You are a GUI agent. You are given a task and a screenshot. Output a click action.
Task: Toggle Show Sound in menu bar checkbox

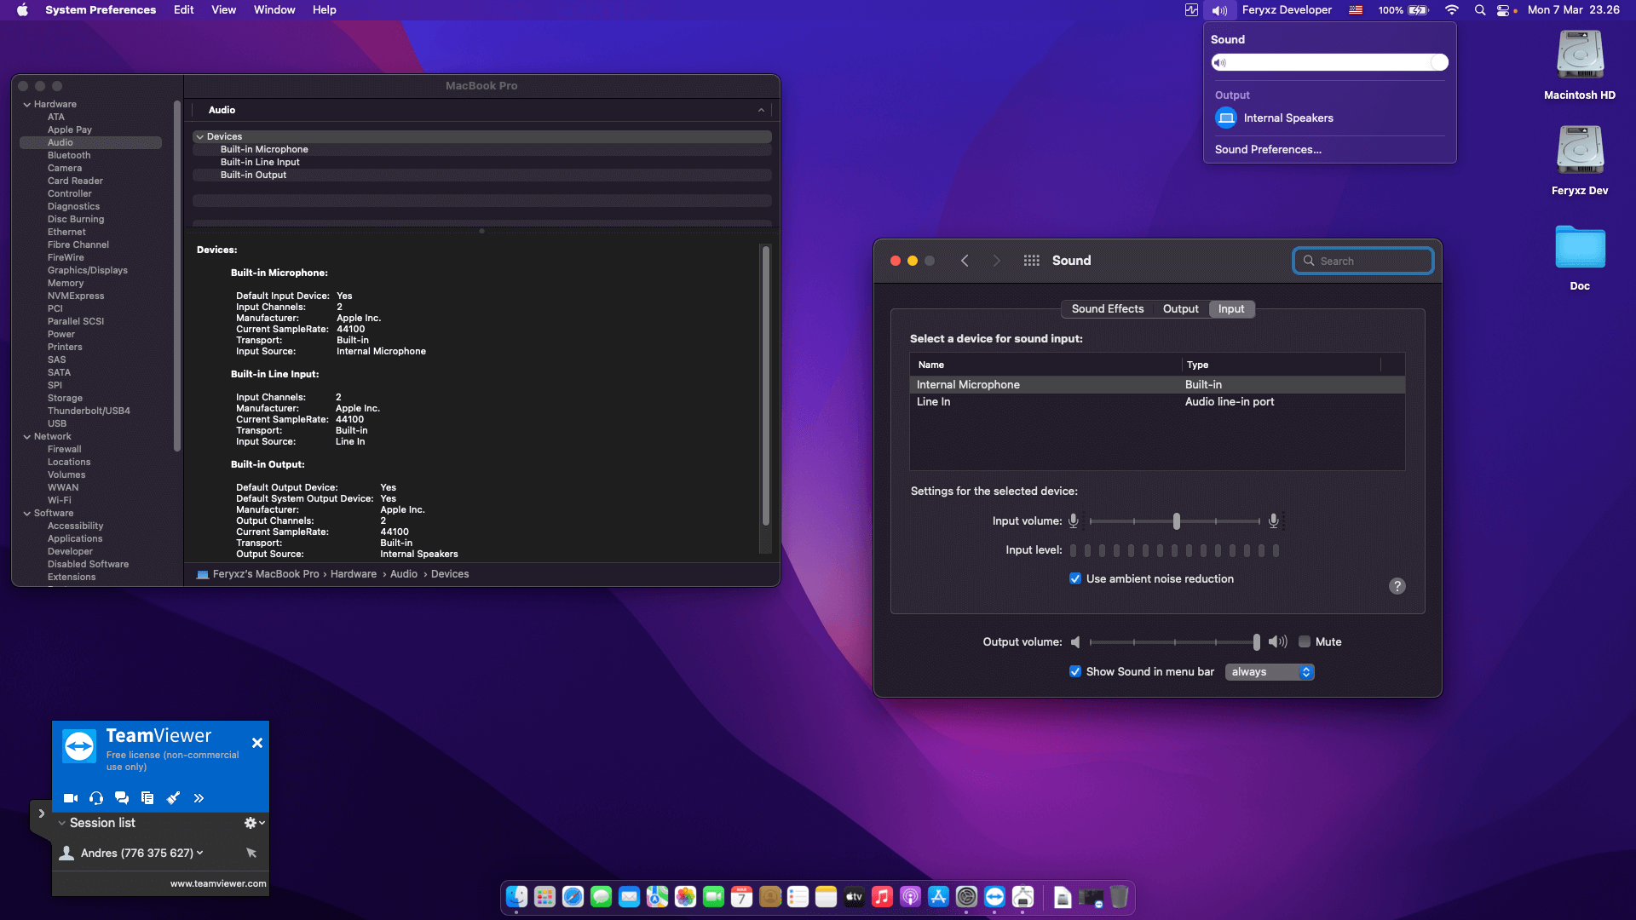coord(1075,672)
